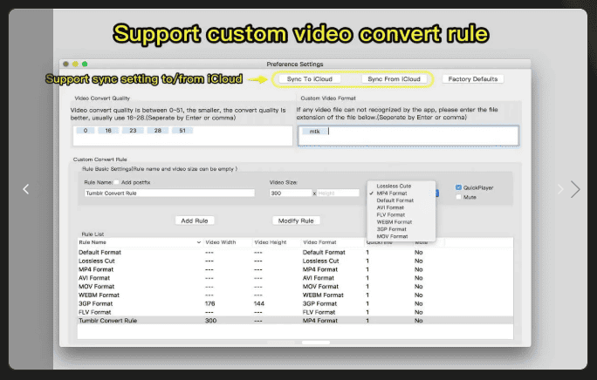
Task: Click the 176 width cell
Action: (209, 303)
